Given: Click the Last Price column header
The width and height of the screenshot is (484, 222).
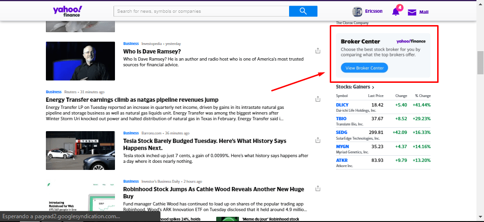Looking at the screenshot, I should click(376, 96).
